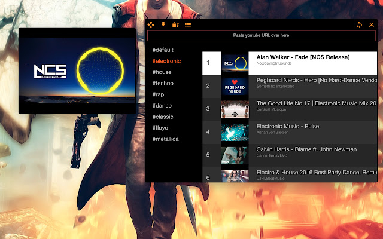Click channel name 'NoCopyrightSounds'
The image size is (383, 239).
coord(274,63)
